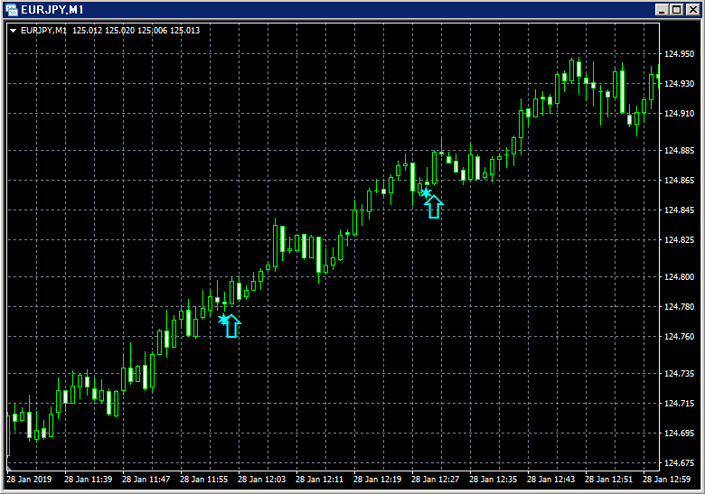Click the 28 Jan 12:03 time label
Viewport: 705px width, 494px height.
pos(261,480)
